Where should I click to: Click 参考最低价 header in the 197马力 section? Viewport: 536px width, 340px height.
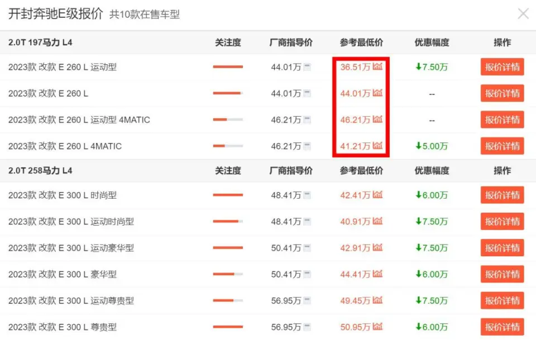pyautogui.click(x=361, y=42)
